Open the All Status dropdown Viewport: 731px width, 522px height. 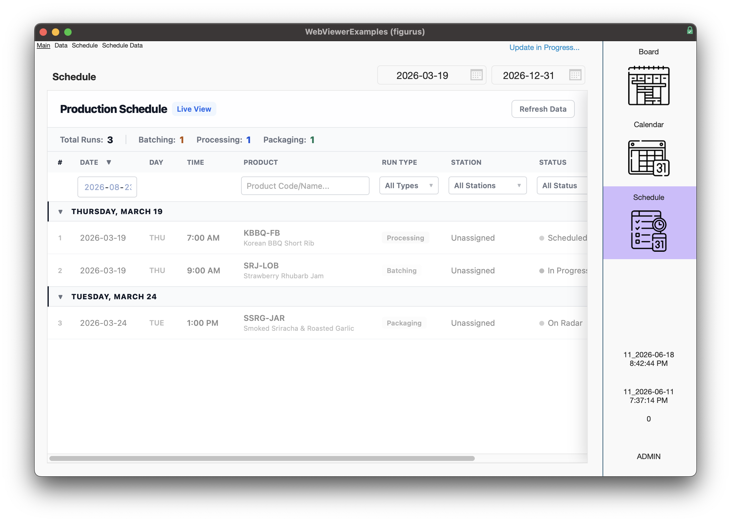click(x=562, y=185)
